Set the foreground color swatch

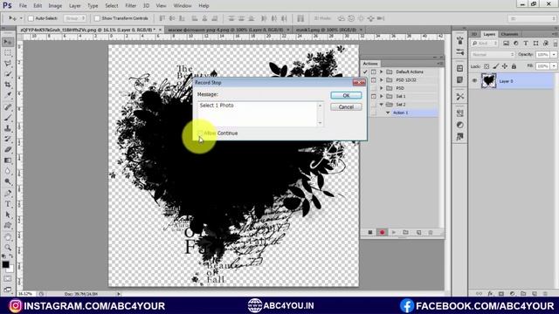(x=5, y=264)
